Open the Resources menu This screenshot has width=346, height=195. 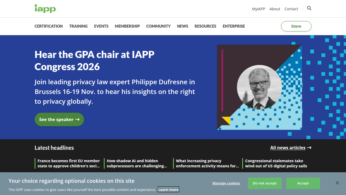point(205,26)
